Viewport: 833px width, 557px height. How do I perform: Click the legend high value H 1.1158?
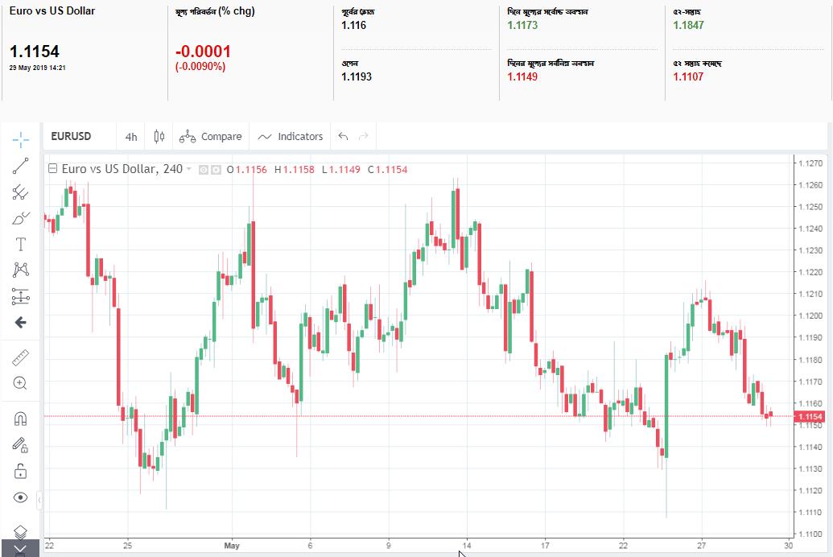295,170
